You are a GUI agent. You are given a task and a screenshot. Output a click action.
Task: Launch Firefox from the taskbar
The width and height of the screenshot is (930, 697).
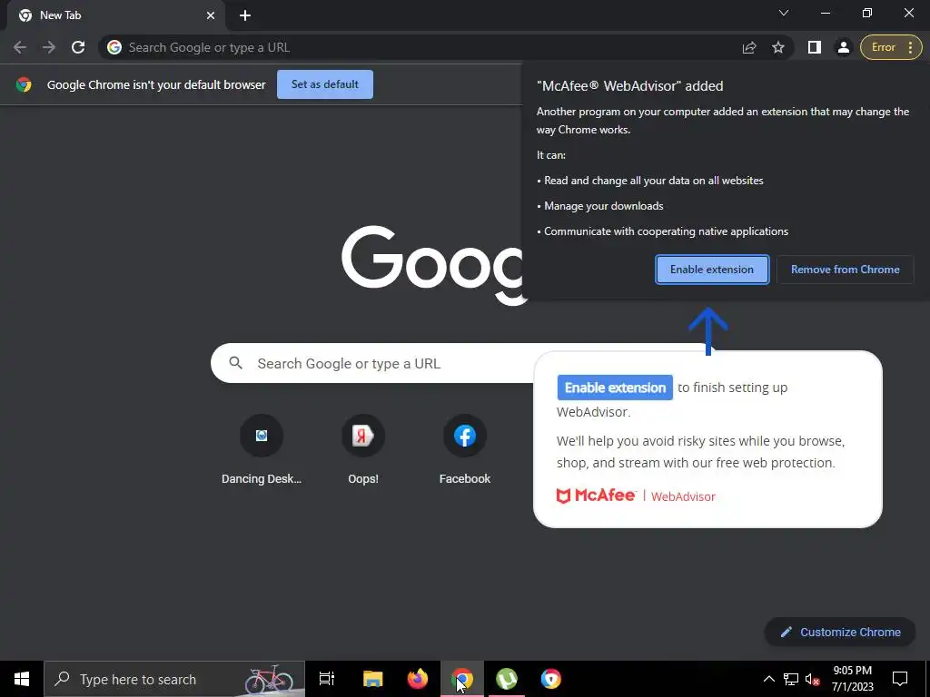[x=418, y=679]
